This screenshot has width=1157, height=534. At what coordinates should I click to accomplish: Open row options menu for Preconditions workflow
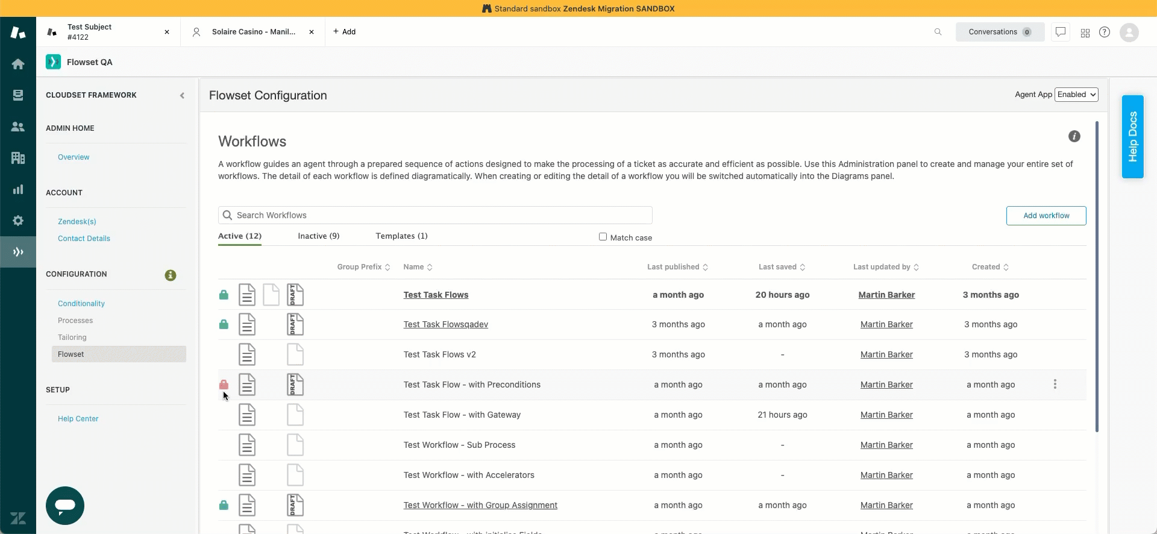1055,385
